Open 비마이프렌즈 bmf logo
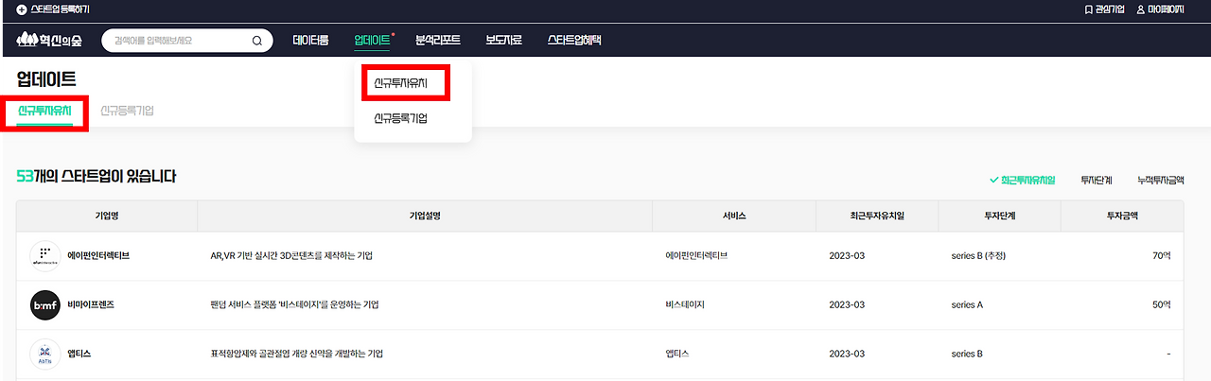Viewport: 1211px width, 381px height. point(45,304)
